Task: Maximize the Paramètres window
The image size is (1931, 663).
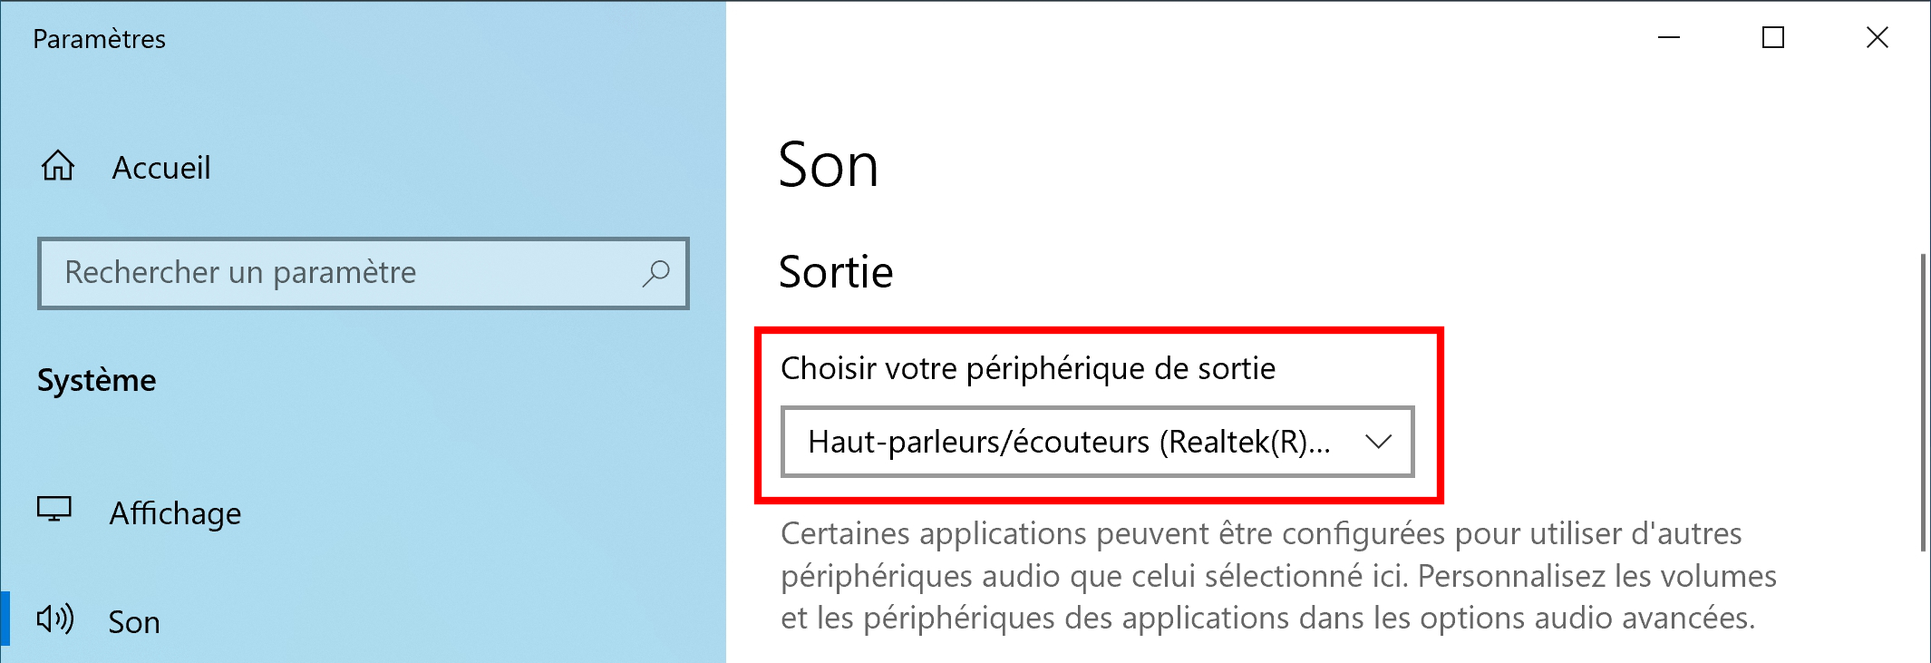Action: pos(1773,37)
